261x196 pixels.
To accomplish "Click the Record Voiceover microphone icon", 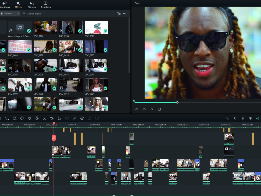I will tap(243, 118).
